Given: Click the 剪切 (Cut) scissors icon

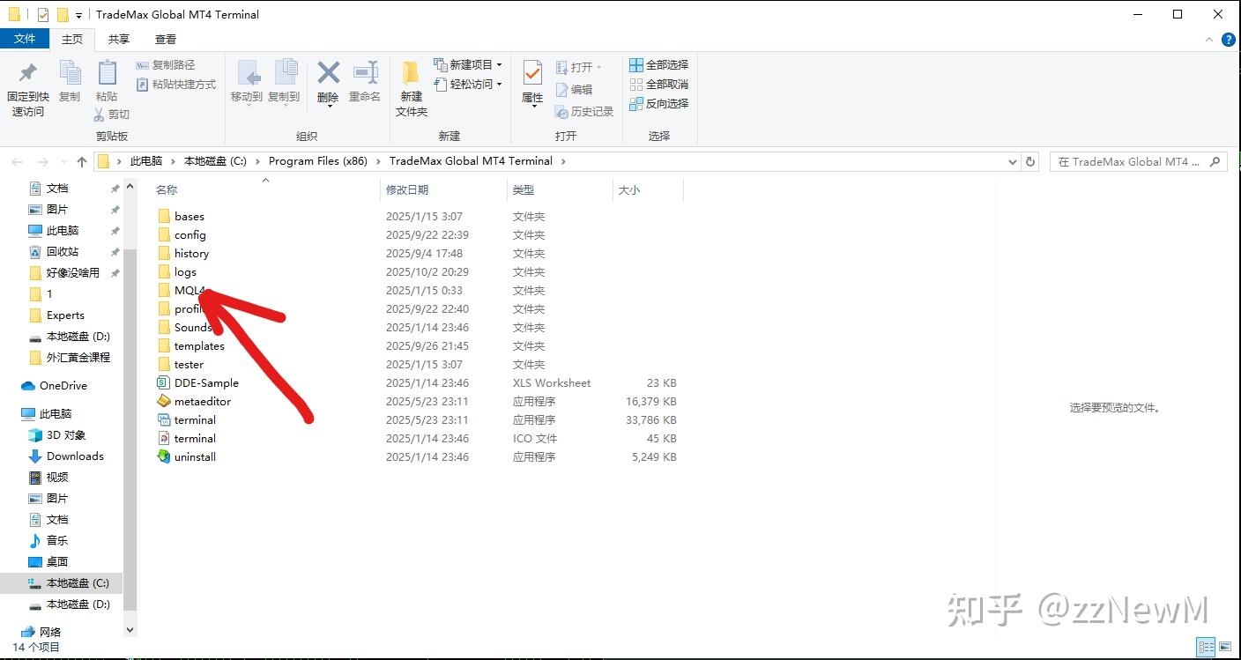Looking at the screenshot, I should tap(100, 114).
